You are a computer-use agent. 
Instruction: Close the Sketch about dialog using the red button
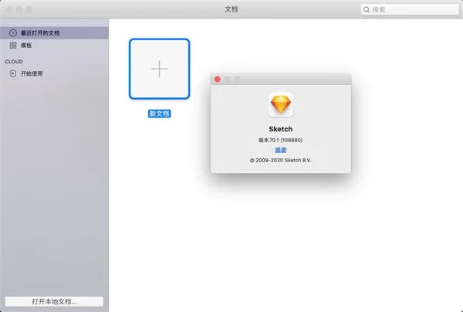(x=218, y=80)
